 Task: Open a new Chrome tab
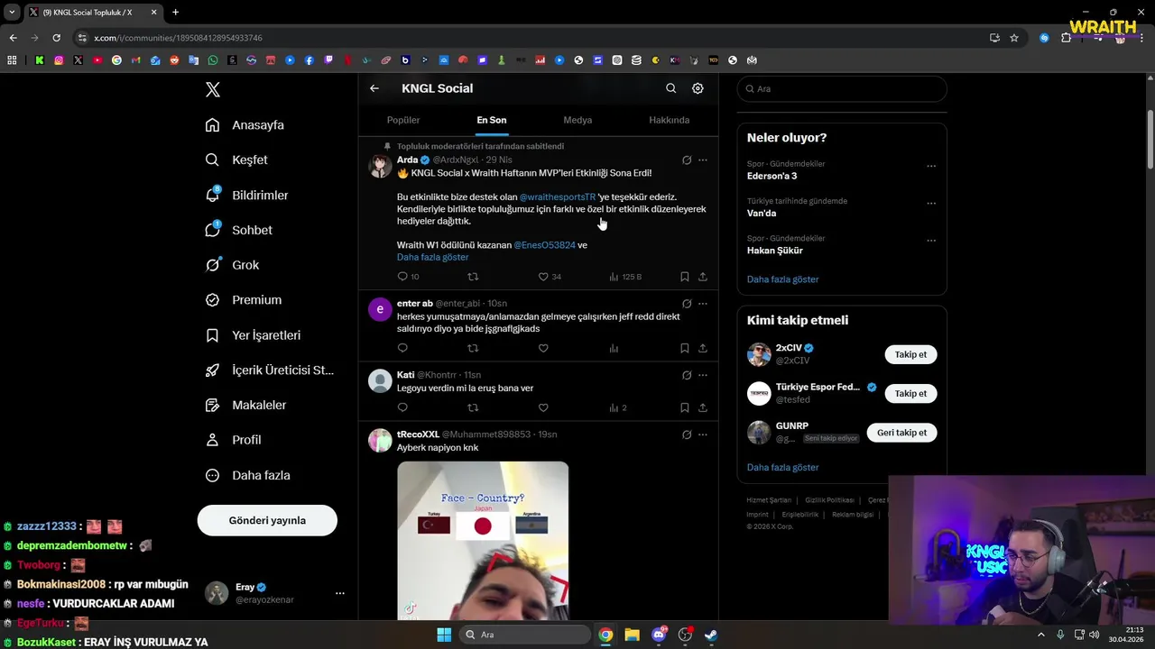pos(175,13)
